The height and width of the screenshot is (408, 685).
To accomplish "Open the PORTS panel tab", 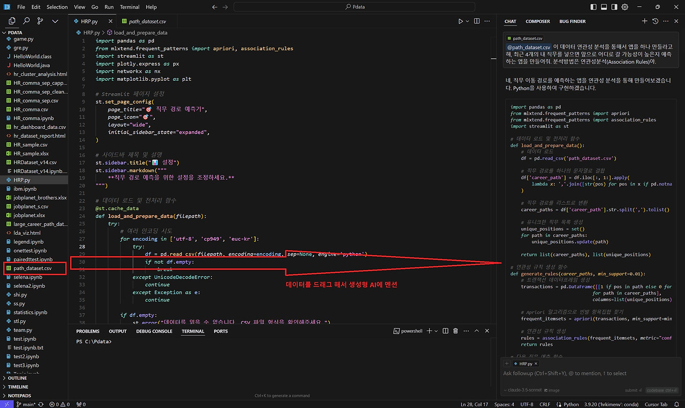I will click(x=220, y=331).
